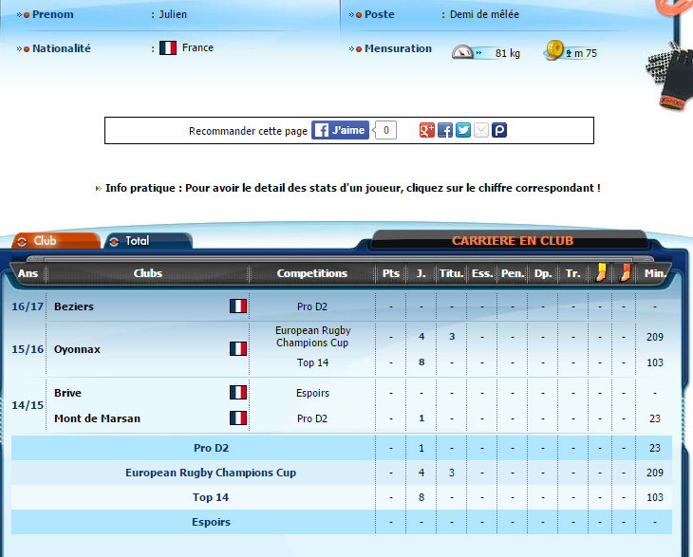The width and height of the screenshot is (693, 557).
Task: Click minutes 23 in Mont de Marsan row
Action: (x=654, y=418)
